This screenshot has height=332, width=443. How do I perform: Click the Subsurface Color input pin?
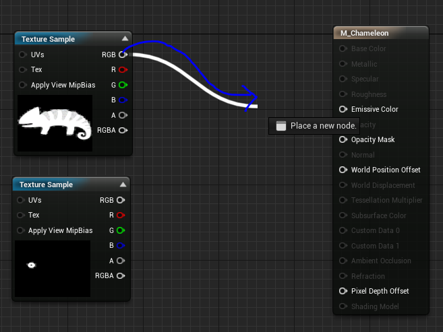(x=343, y=215)
